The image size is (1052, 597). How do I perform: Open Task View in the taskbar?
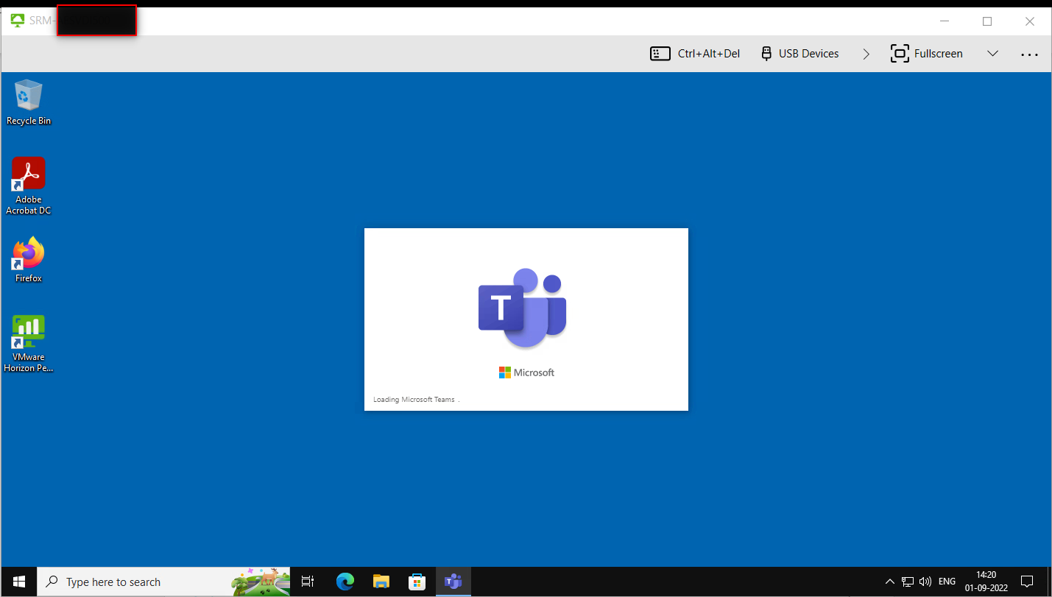(308, 582)
